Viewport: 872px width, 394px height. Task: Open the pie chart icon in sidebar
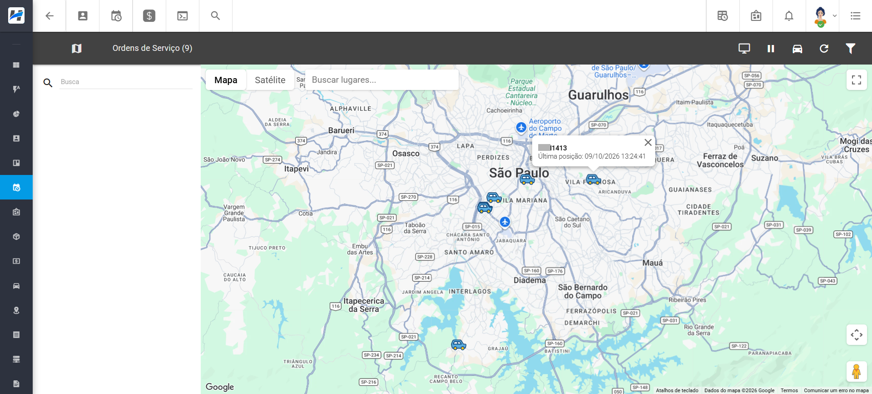point(16,114)
